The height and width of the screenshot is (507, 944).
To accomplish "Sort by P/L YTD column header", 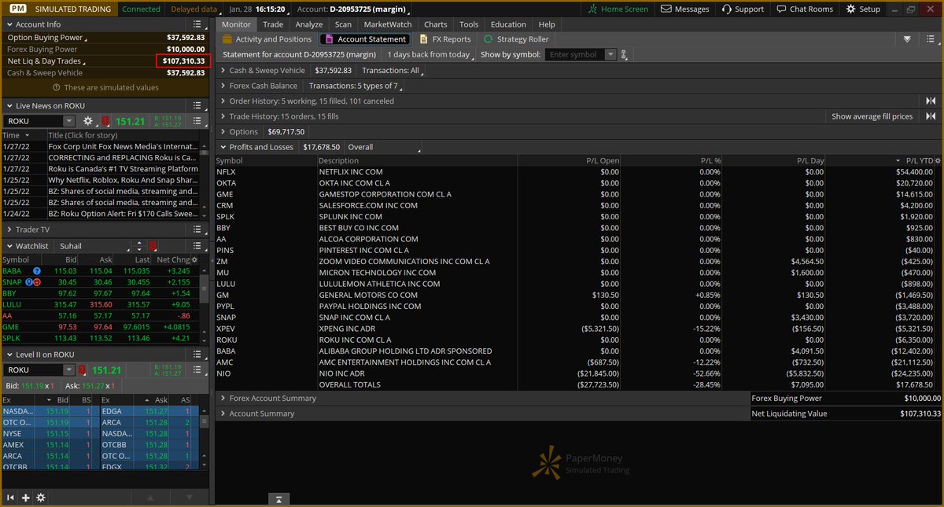I will click(919, 160).
